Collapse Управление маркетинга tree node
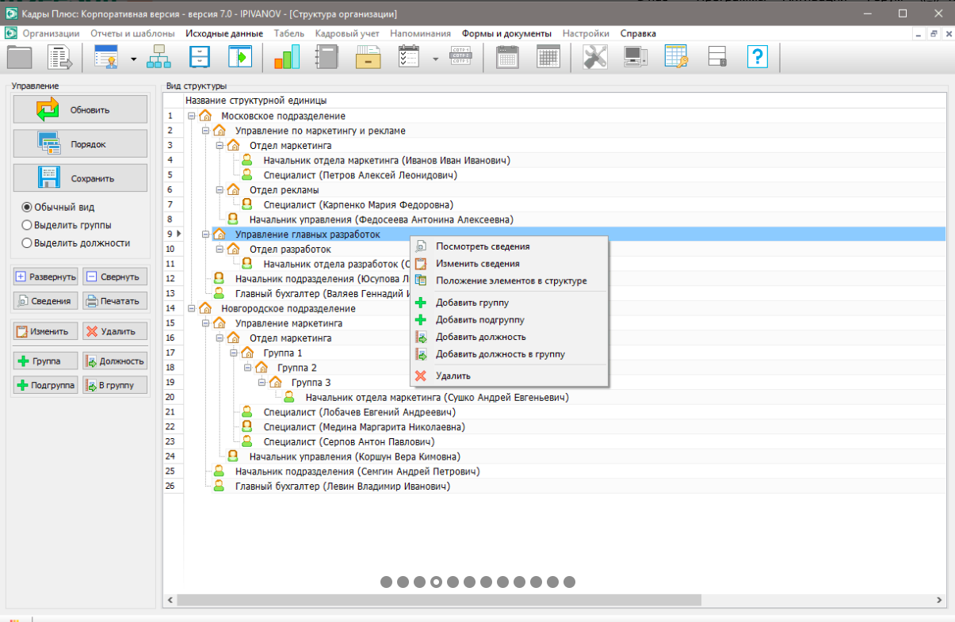955x622 pixels. click(206, 323)
